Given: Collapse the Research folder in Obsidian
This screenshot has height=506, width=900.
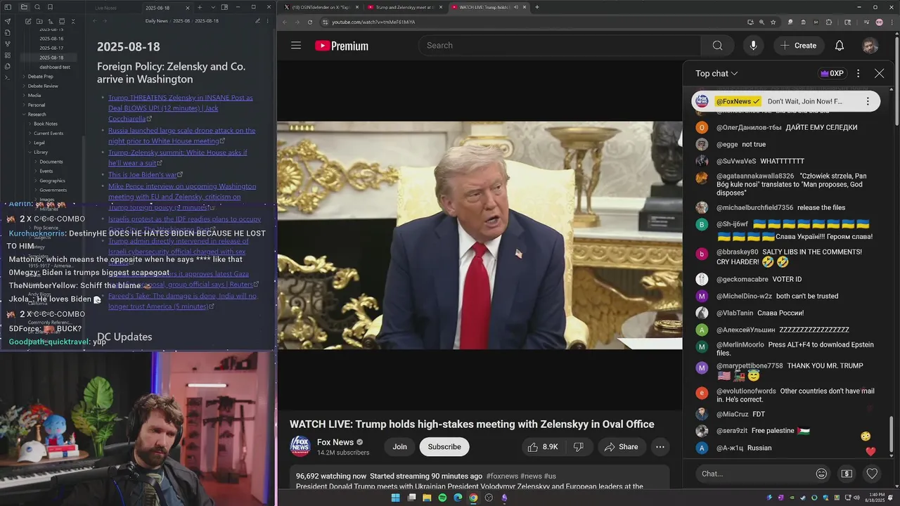Looking at the screenshot, I should pos(37,114).
